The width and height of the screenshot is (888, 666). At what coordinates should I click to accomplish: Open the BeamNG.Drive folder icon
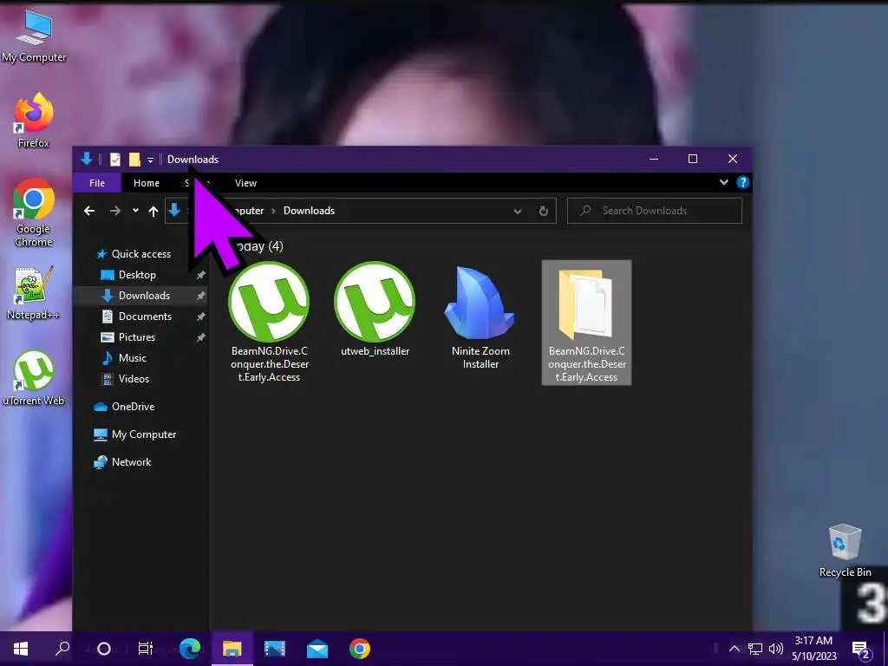pos(586,322)
